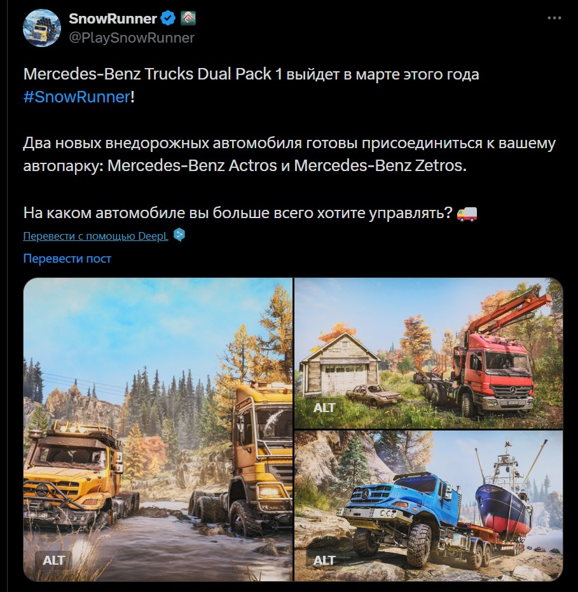This screenshot has height=592, width=578.
Task: Click the delivery truck emoji
Action: [467, 213]
